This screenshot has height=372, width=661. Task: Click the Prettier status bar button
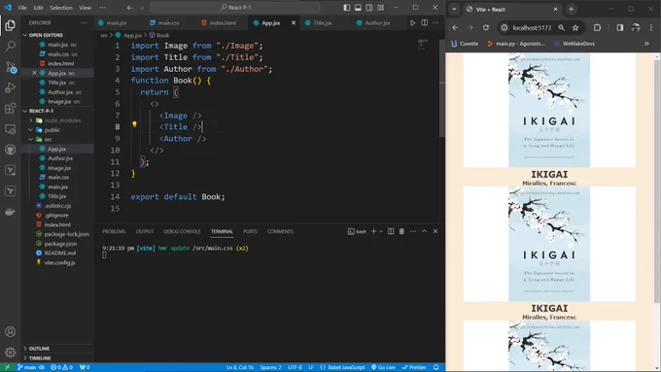[413, 367]
